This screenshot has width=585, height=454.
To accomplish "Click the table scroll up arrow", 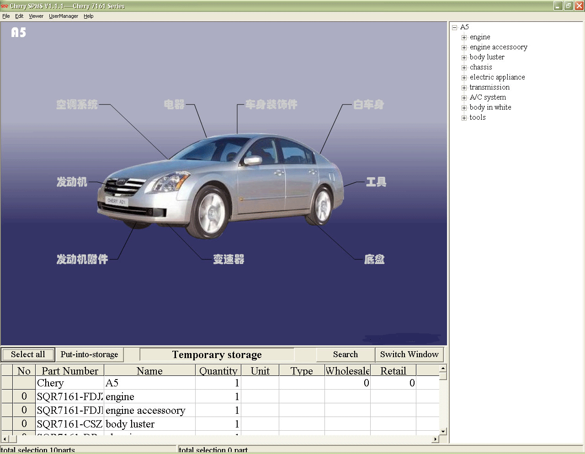I will pyautogui.click(x=442, y=368).
